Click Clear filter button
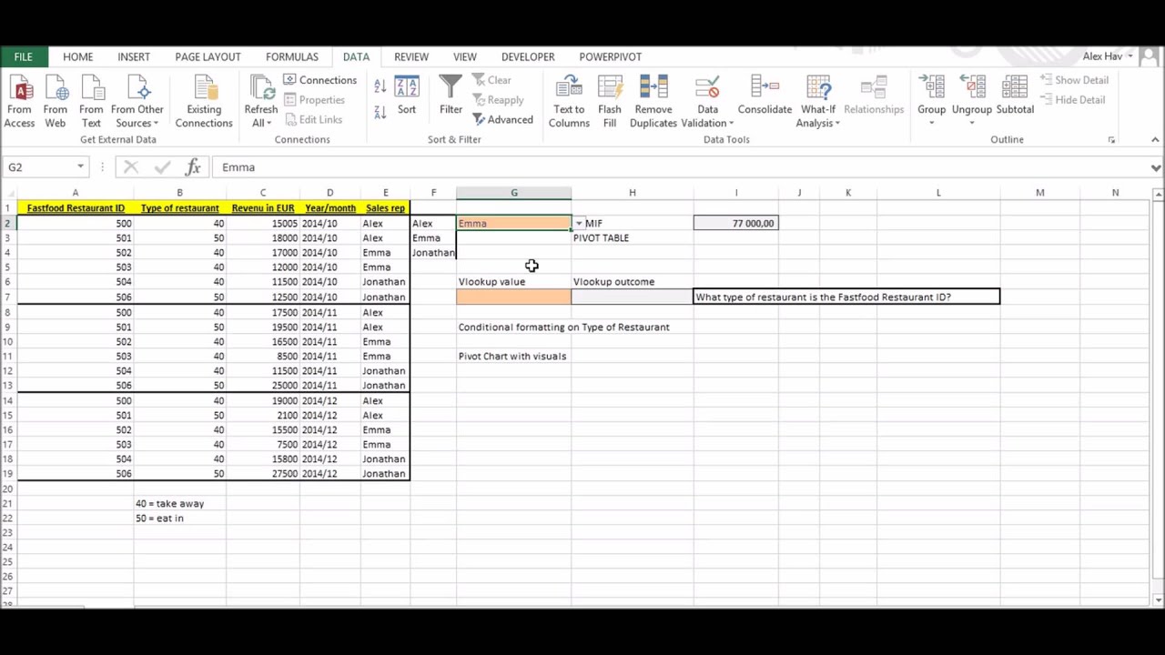The height and width of the screenshot is (655, 1165). coord(492,80)
